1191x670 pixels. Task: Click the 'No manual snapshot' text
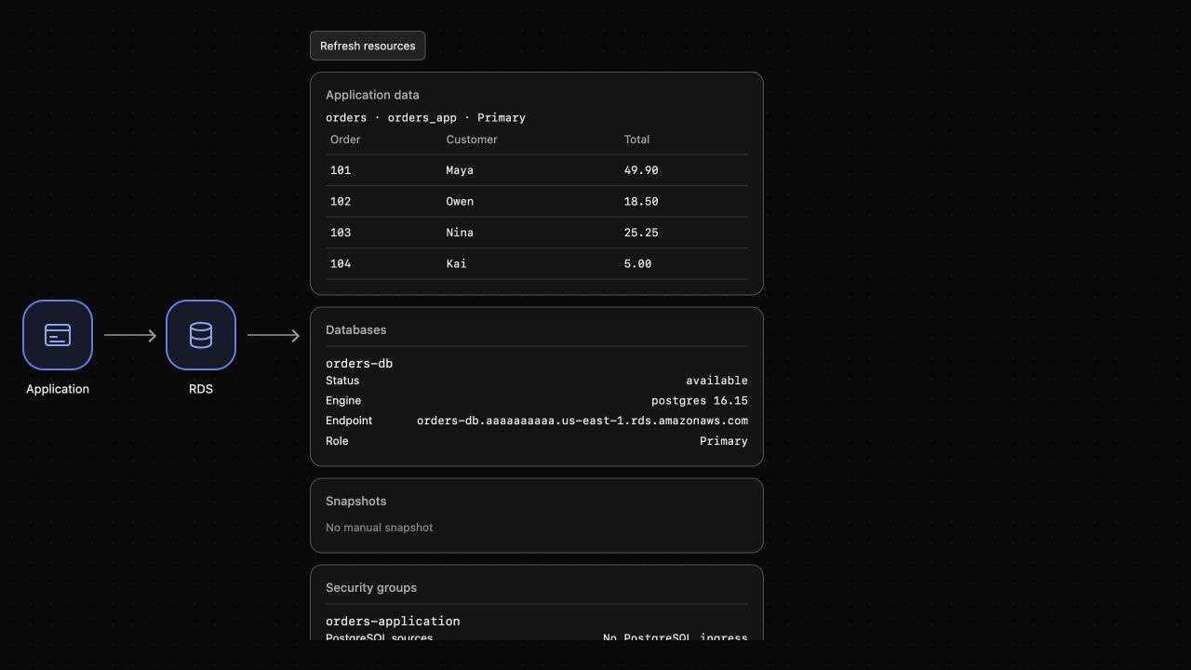coord(379,528)
